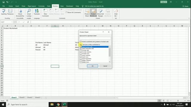
Task: Uncheck Select unlocked cells
Action: point(81,48)
